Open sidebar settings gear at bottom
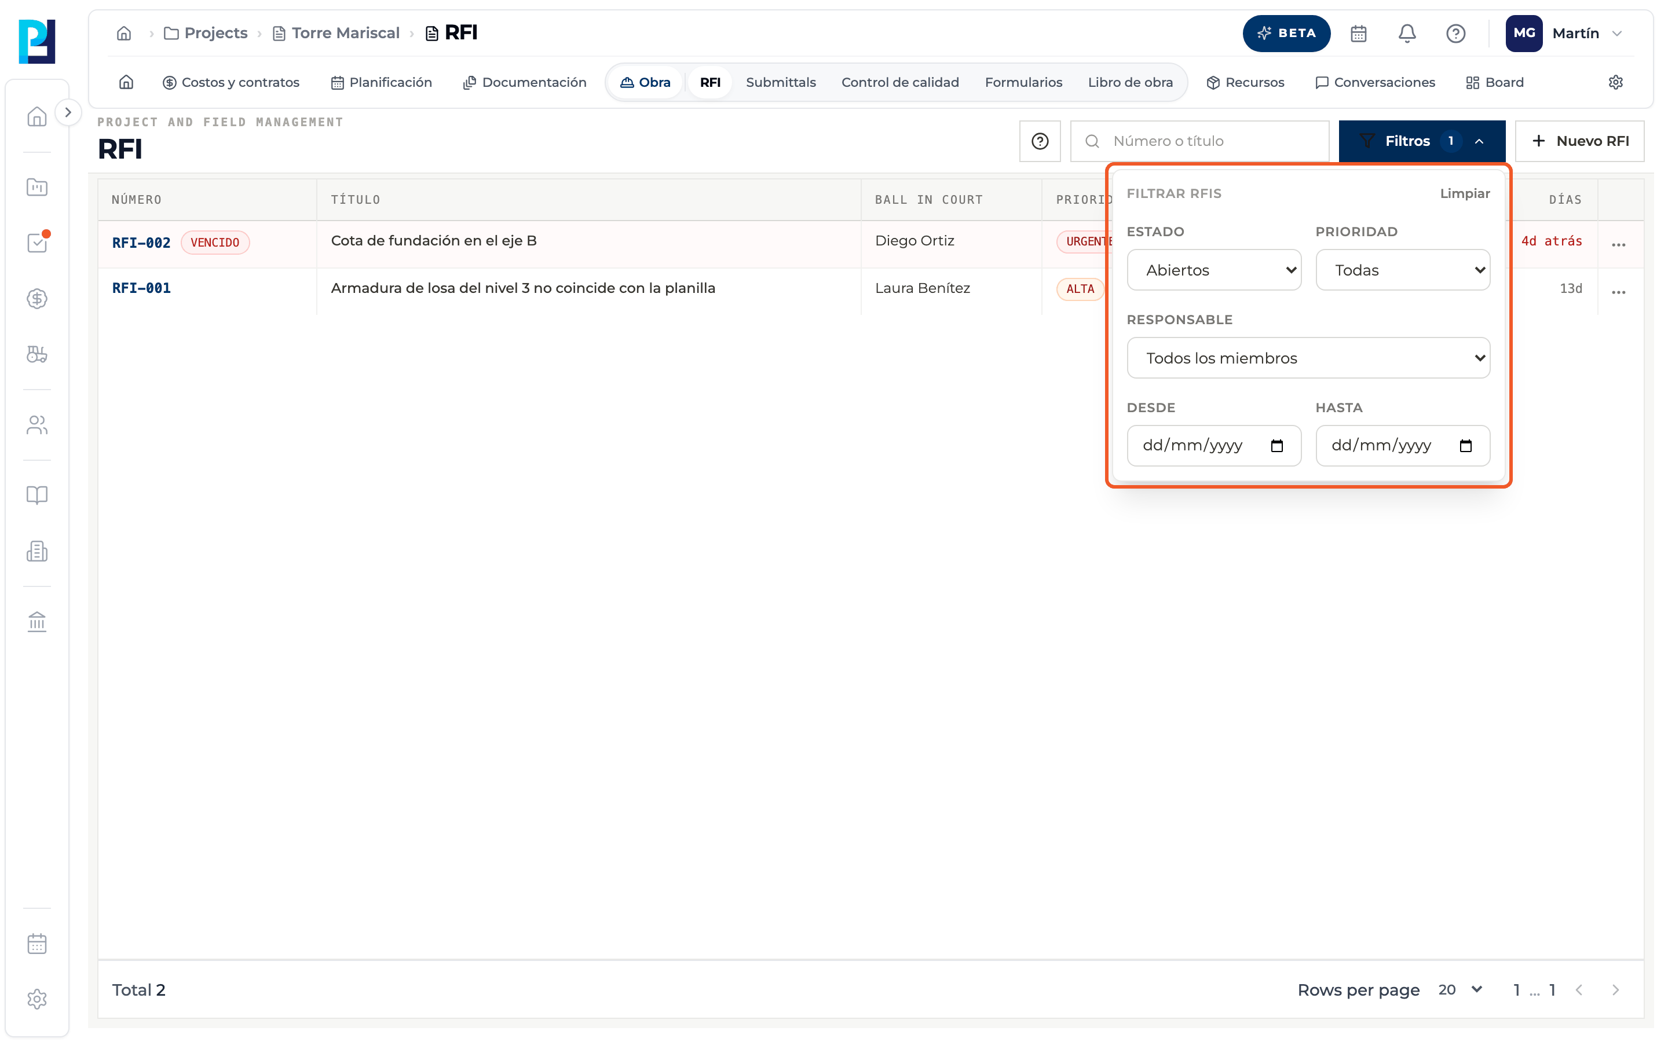1668x1042 pixels. click(x=36, y=999)
